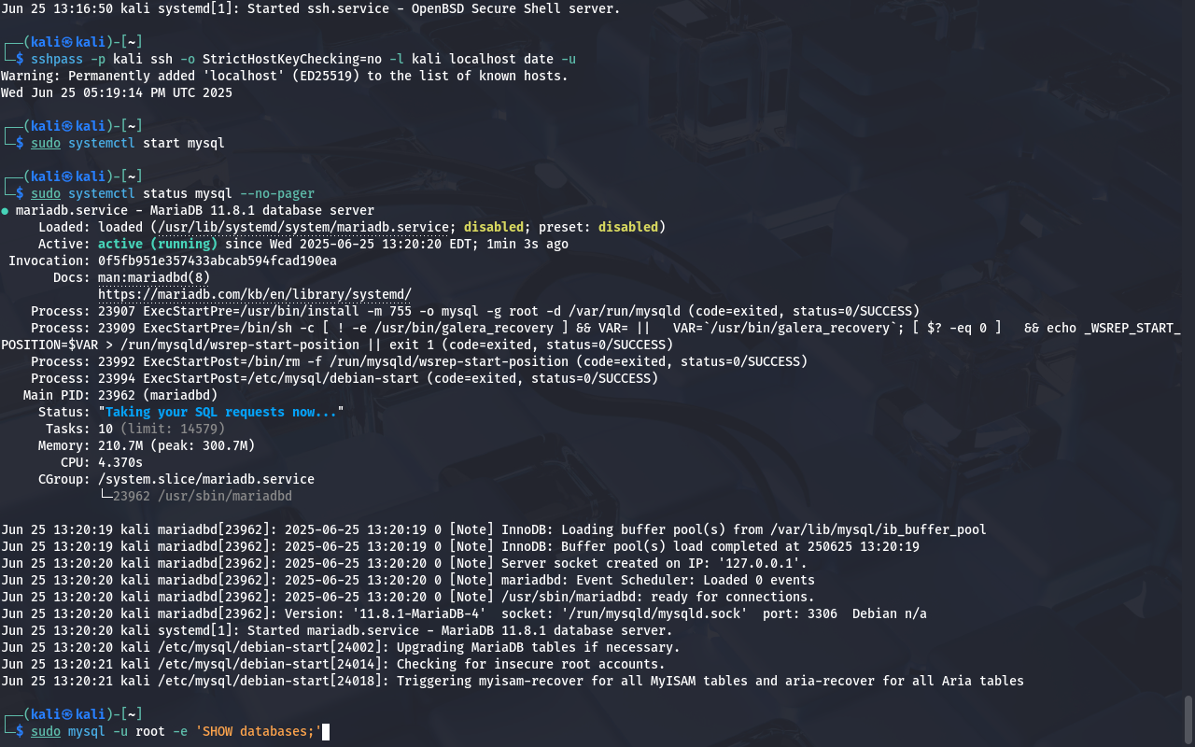
Task: Click the 'systemctl status mysql --no-pager' command
Action: tap(191, 193)
